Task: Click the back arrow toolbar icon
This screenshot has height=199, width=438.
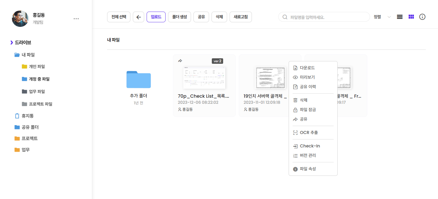Action: point(138,17)
